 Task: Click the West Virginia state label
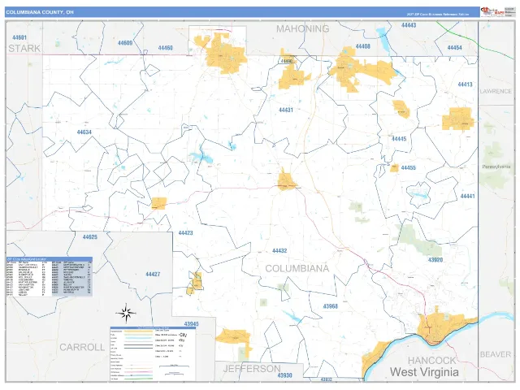pyautogui.click(x=424, y=372)
